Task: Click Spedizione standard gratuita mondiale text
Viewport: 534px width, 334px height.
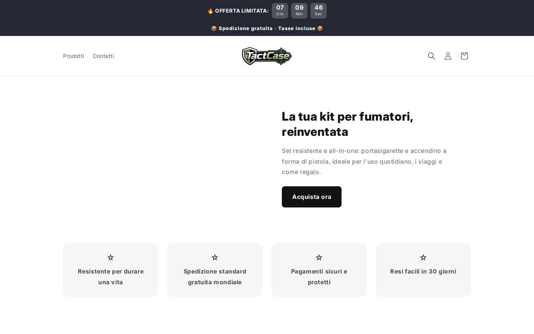Action: [x=215, y=277]
